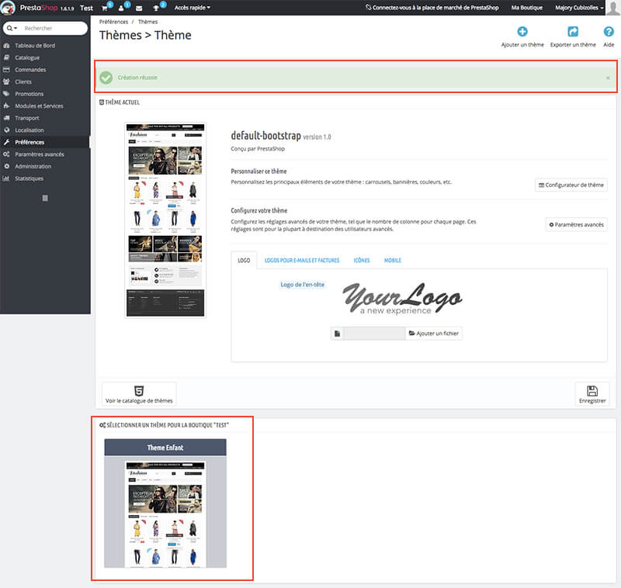This screenshot has height=588, width=621.
Task: Open the search filter dropdown arrow
Action: pos(12,28)
